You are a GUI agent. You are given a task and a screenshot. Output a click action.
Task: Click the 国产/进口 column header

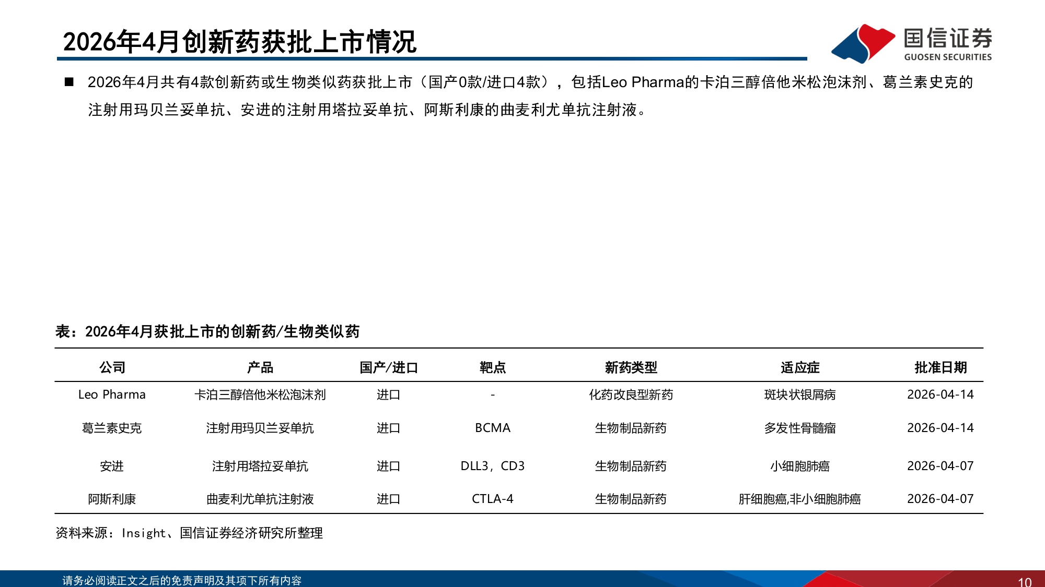(389, 367)
